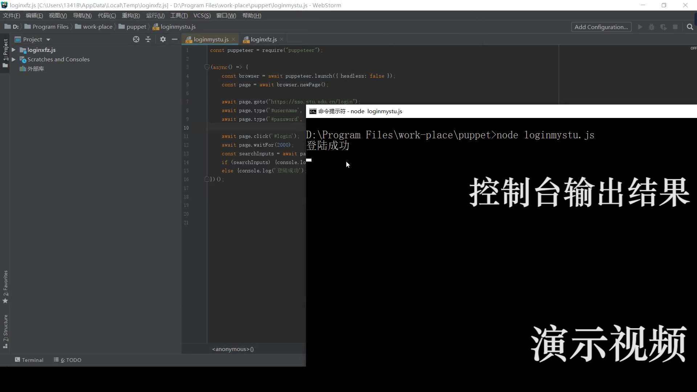
Task: Click the puppet folder in breadcrumb
Action: tap(136, 26)
